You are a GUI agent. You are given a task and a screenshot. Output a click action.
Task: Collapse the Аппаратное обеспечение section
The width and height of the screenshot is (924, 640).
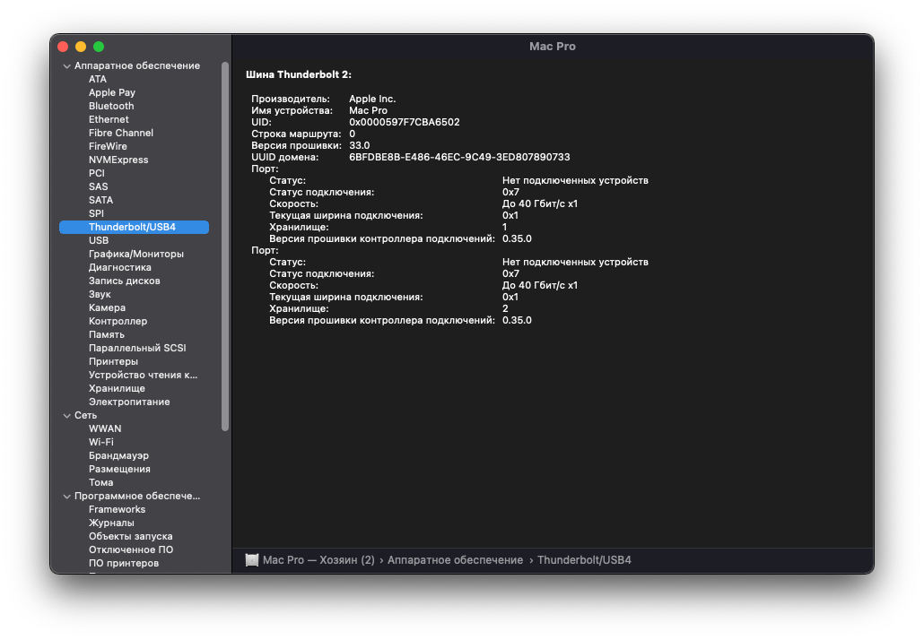(66, 66)
